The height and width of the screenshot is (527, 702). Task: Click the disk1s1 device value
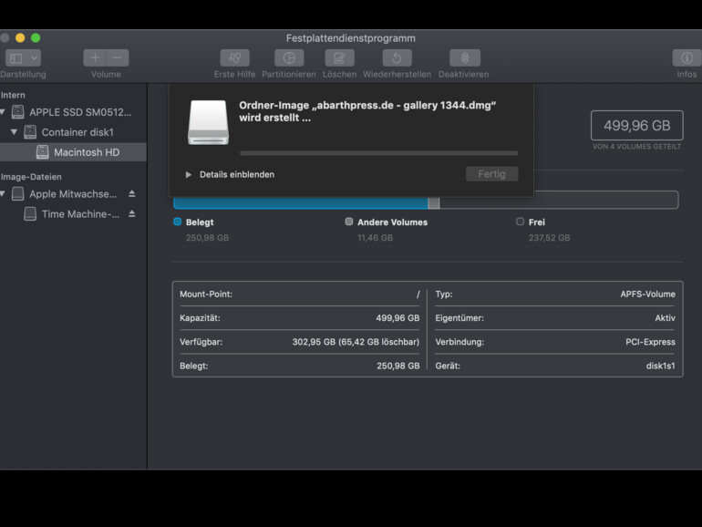(660, 366)
